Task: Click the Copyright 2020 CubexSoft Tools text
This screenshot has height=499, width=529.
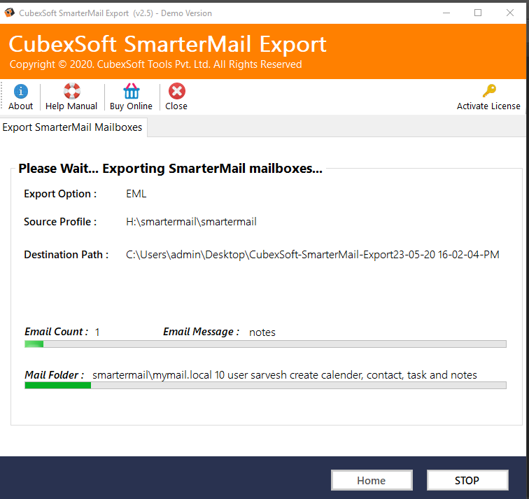Action: point(155,64)
